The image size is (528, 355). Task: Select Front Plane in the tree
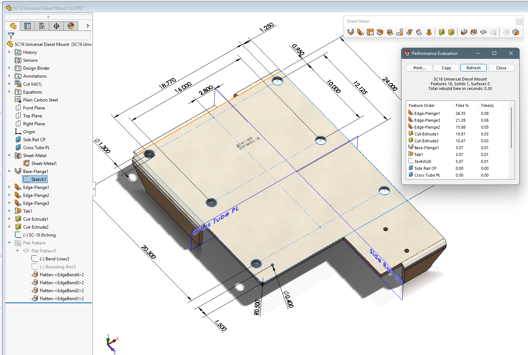[34, 108]
